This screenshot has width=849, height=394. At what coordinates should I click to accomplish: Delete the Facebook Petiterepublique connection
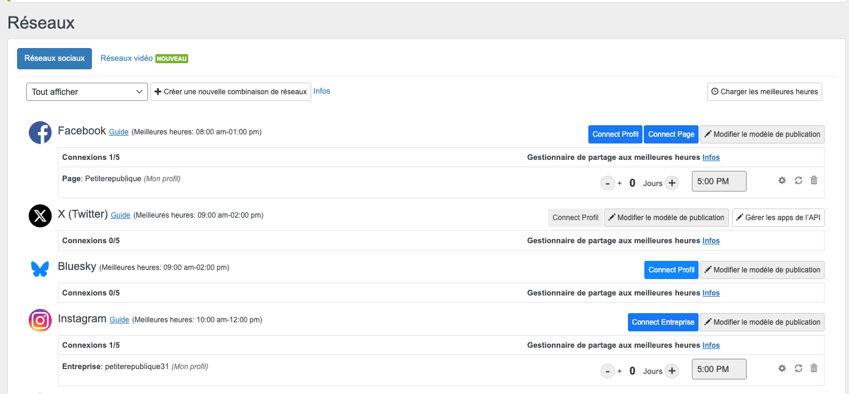814,181
